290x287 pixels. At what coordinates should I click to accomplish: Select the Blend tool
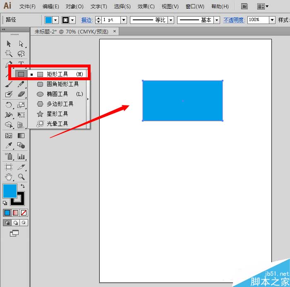(21, 146)
